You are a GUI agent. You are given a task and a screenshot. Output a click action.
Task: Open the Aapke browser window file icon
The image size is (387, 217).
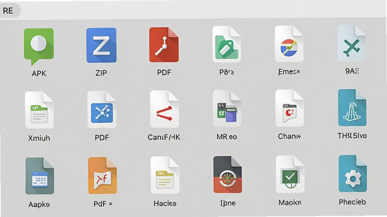[40, 176]
